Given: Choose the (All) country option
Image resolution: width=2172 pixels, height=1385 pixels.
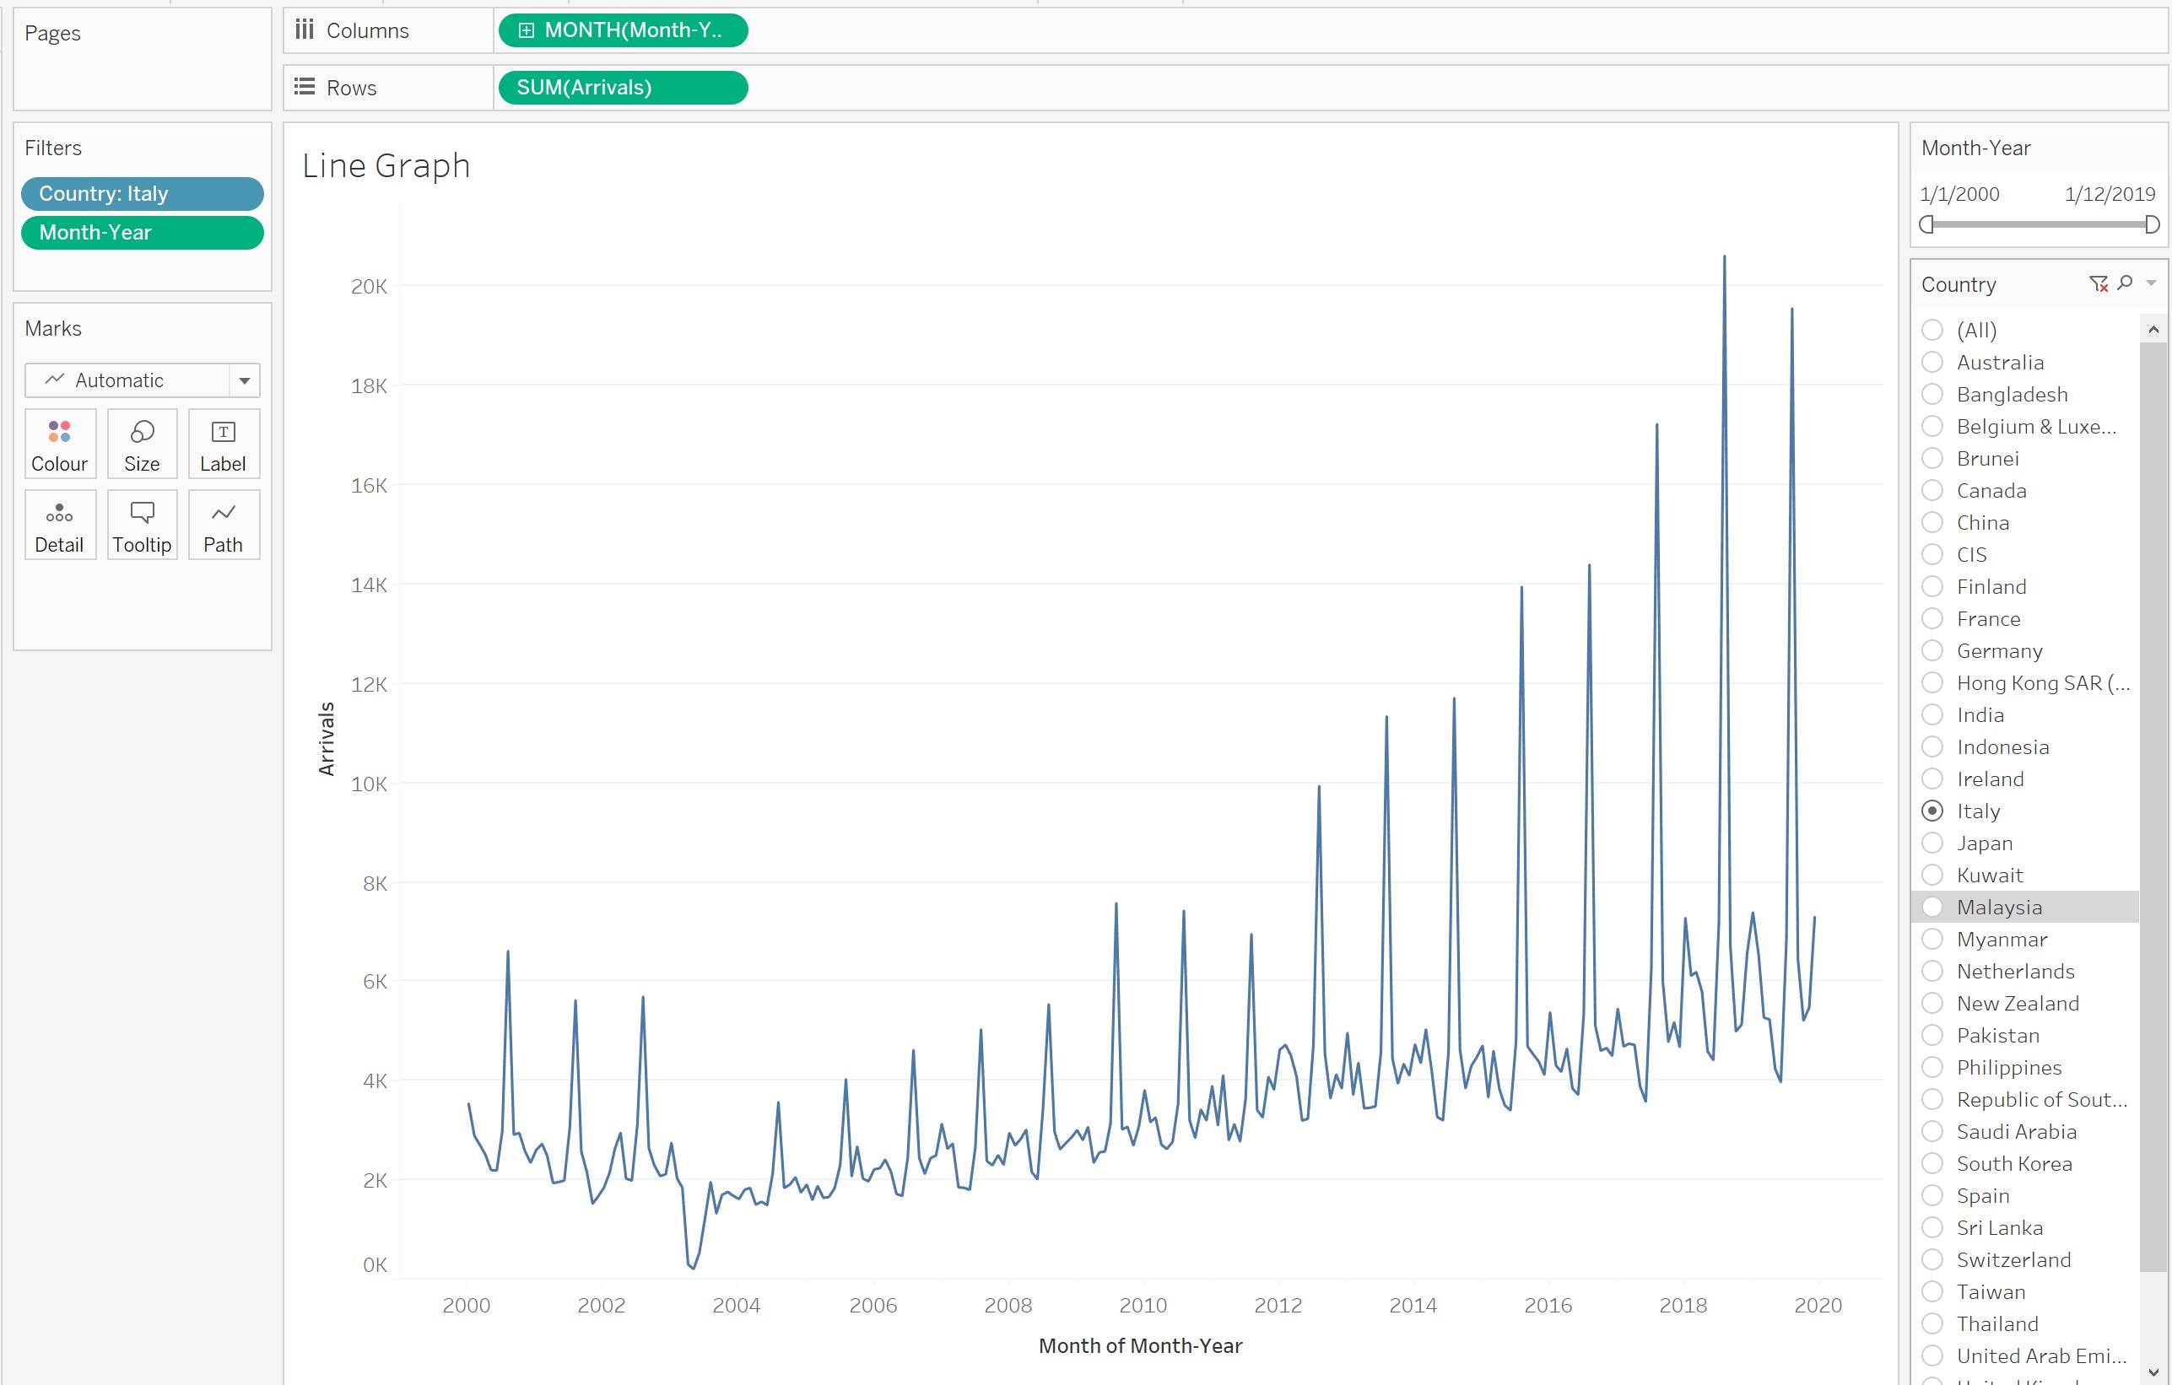Looking at the screenshot, I should (1932, 330).
